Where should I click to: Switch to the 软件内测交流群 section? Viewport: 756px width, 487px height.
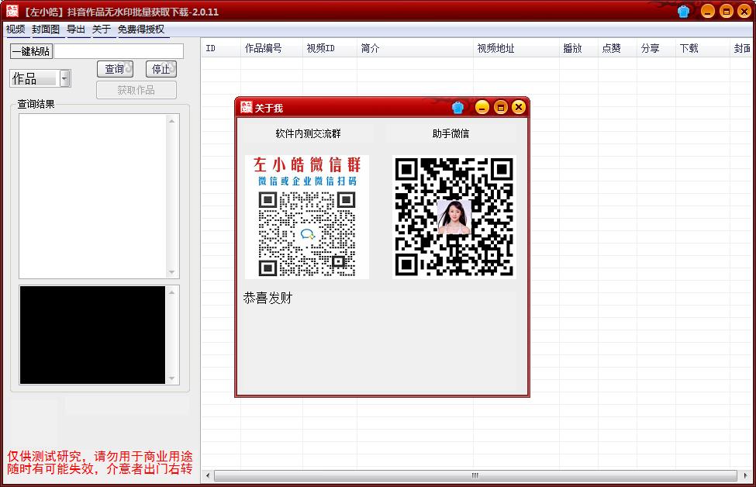click(x=307, y=133)
